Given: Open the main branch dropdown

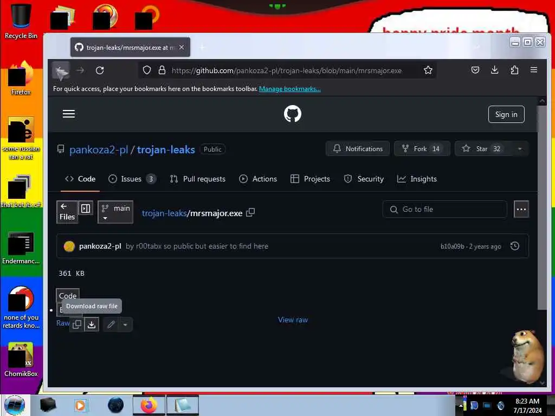Looking at the screenshot, I should tap(115, 212).
